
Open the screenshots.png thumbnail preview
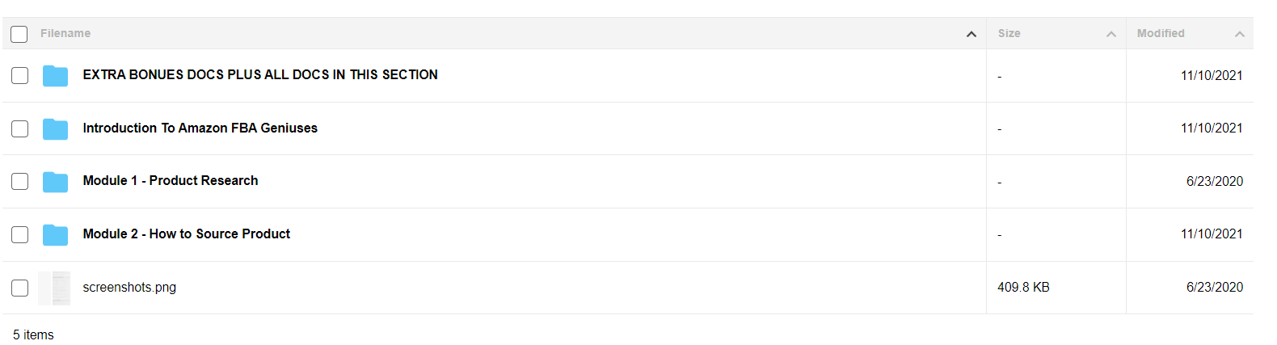click(54, 288)
